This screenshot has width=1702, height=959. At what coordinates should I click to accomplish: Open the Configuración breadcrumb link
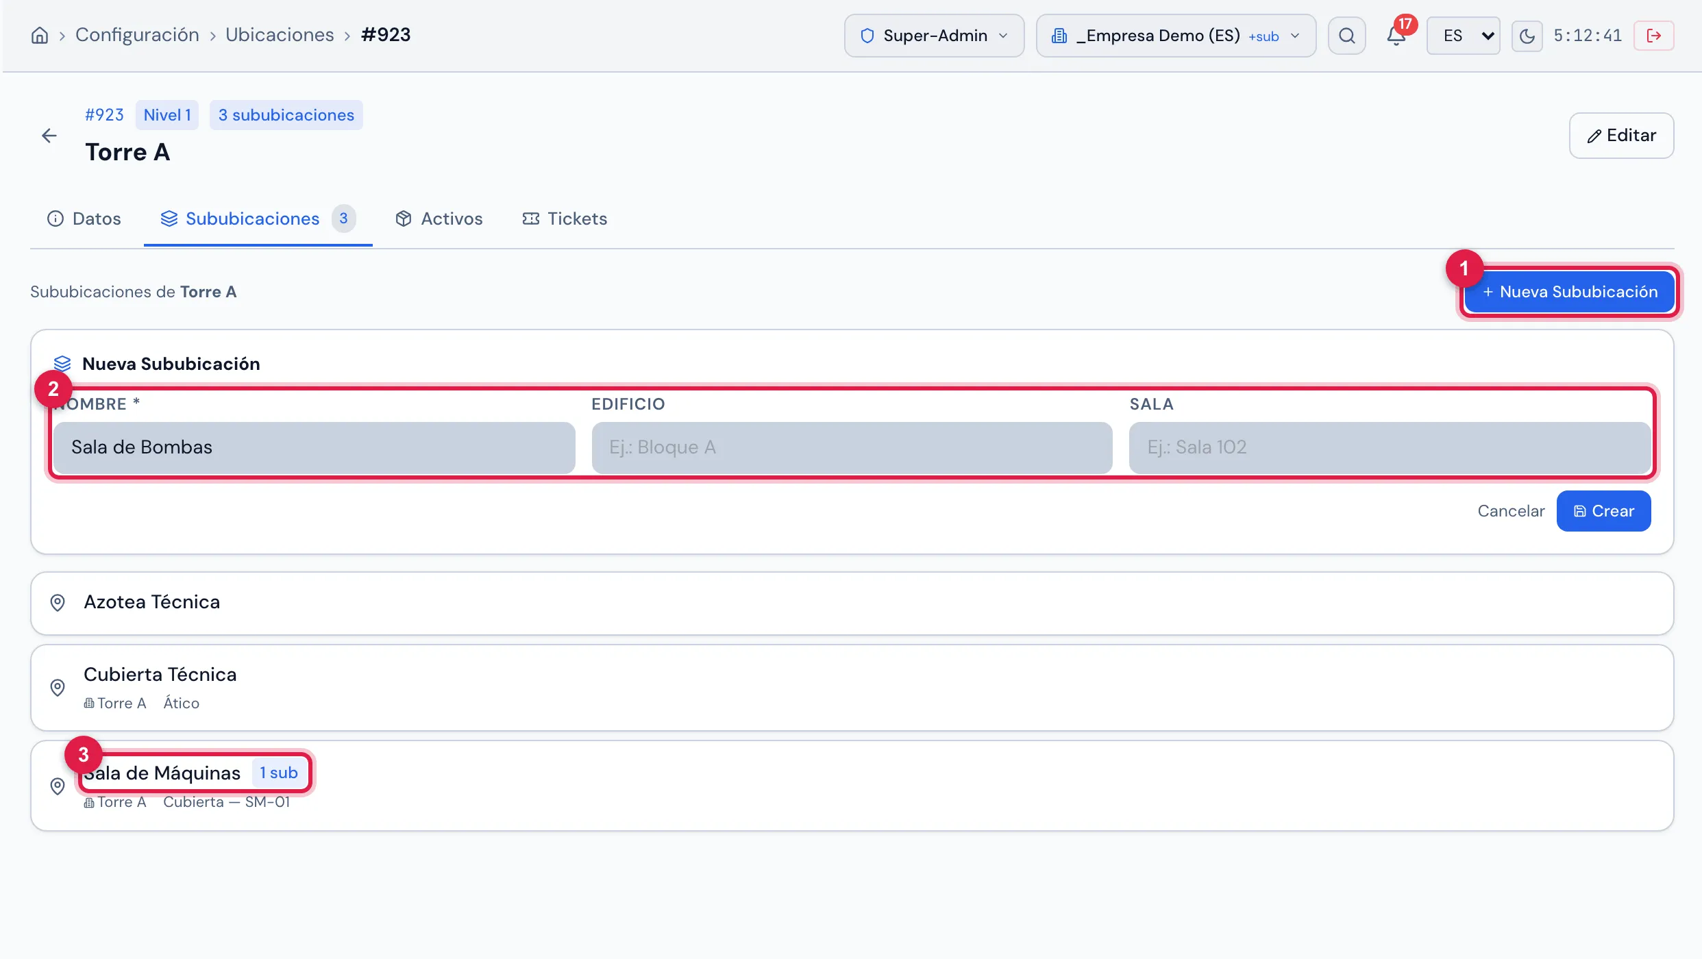coord(137,35)
